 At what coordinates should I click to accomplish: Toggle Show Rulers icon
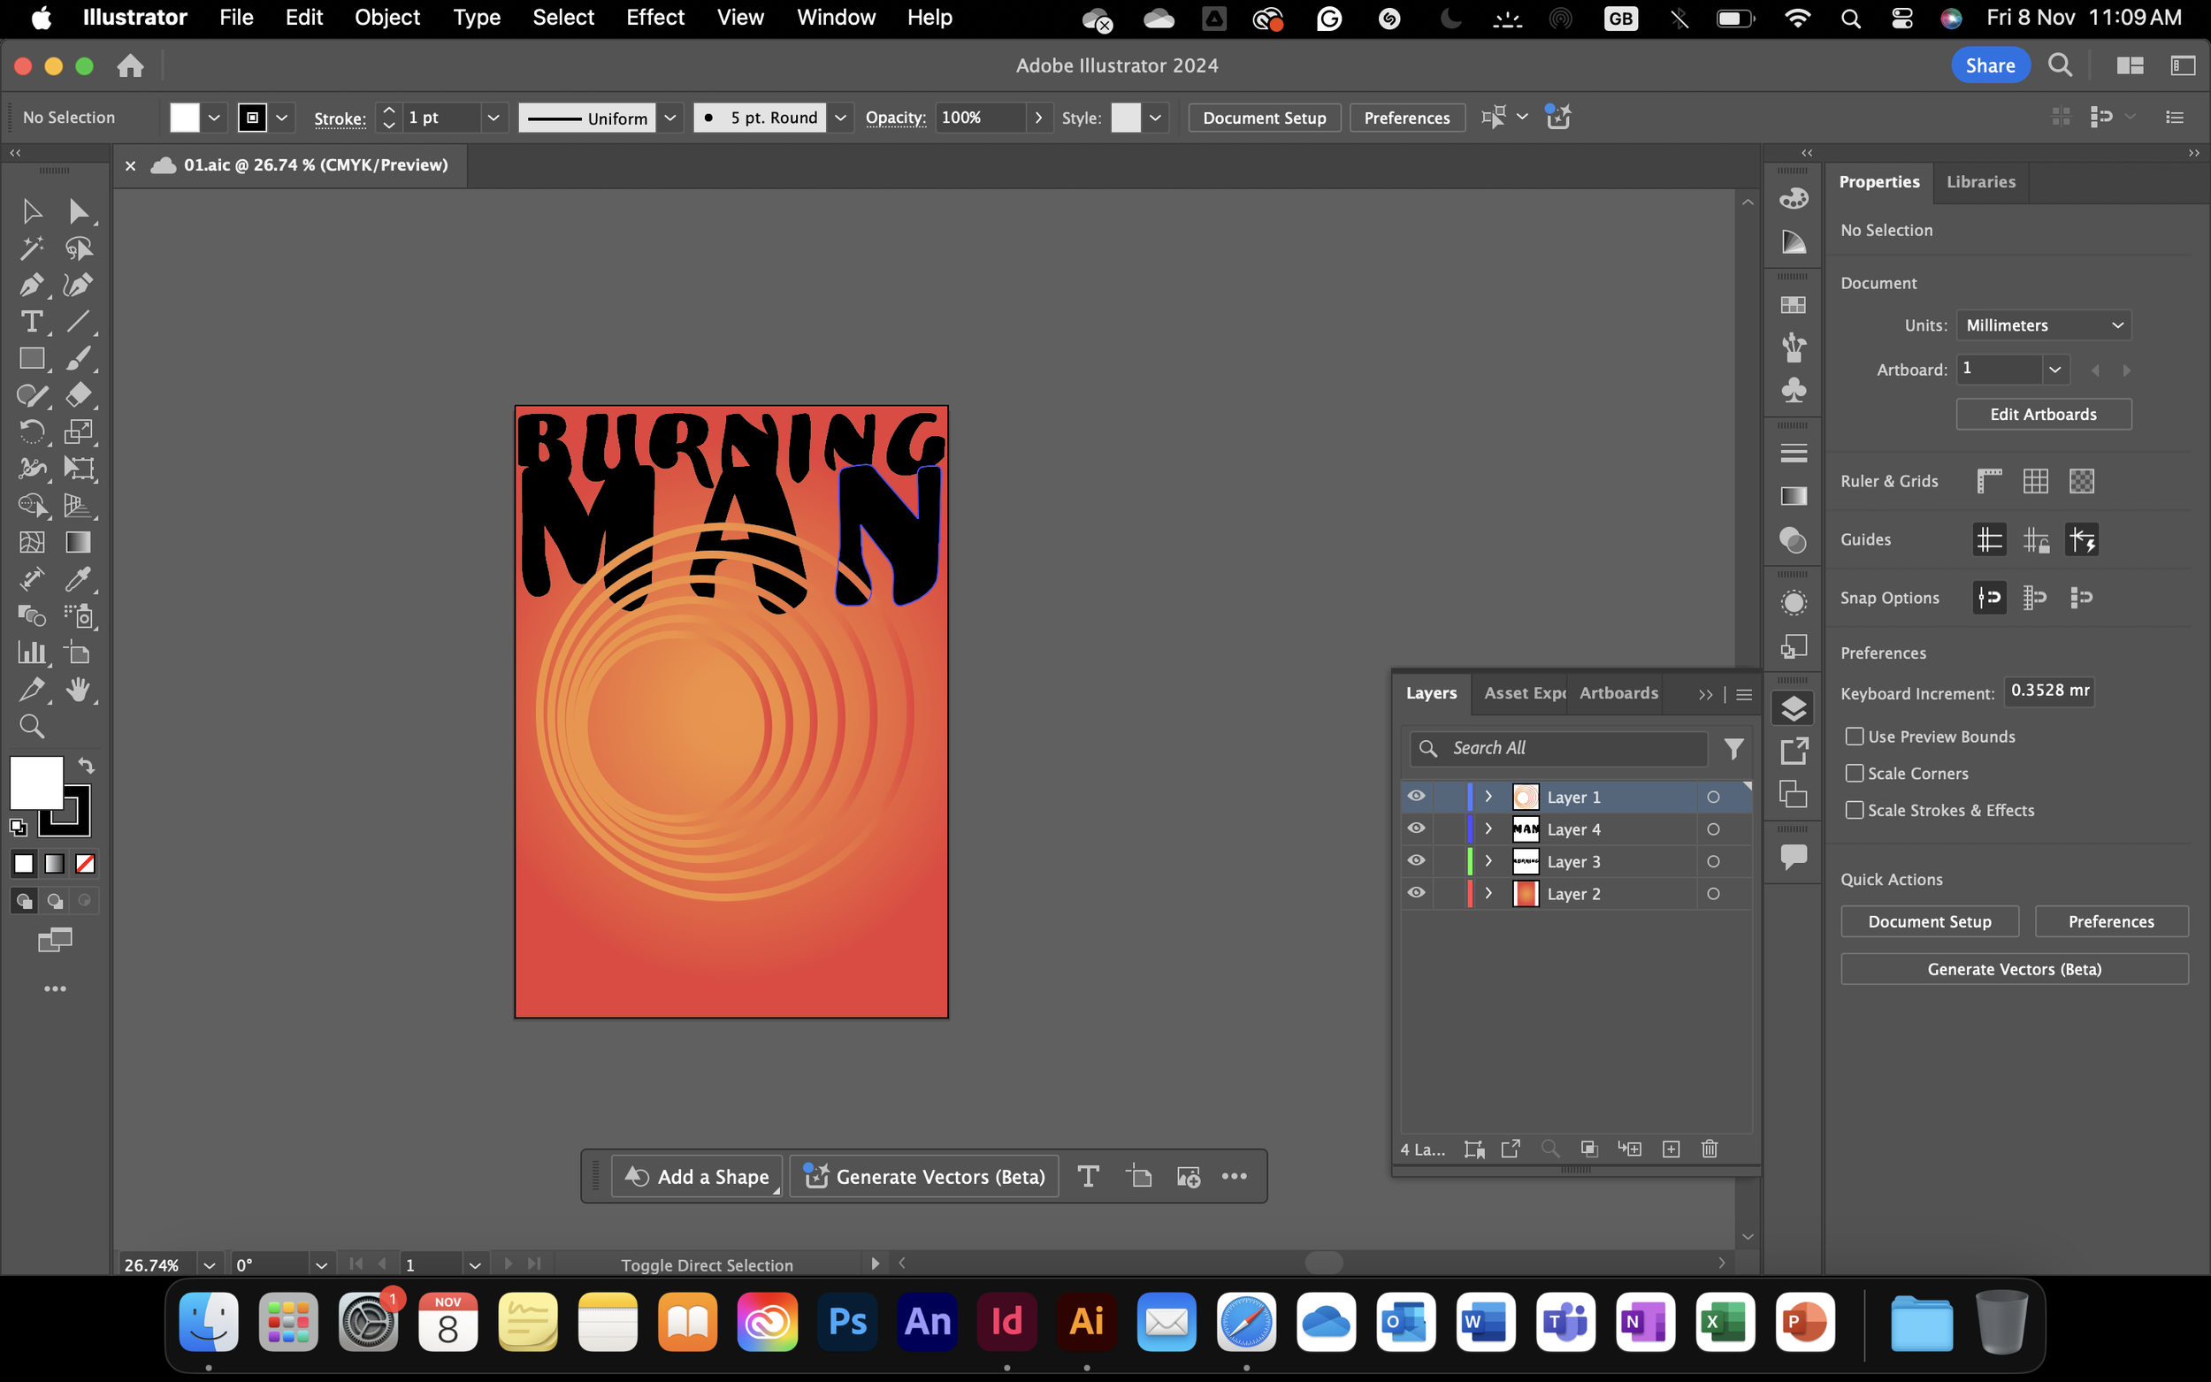[1989, 481]
